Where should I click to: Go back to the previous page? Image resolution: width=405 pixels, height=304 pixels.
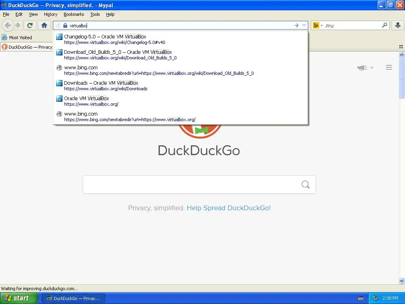[8, 25]
